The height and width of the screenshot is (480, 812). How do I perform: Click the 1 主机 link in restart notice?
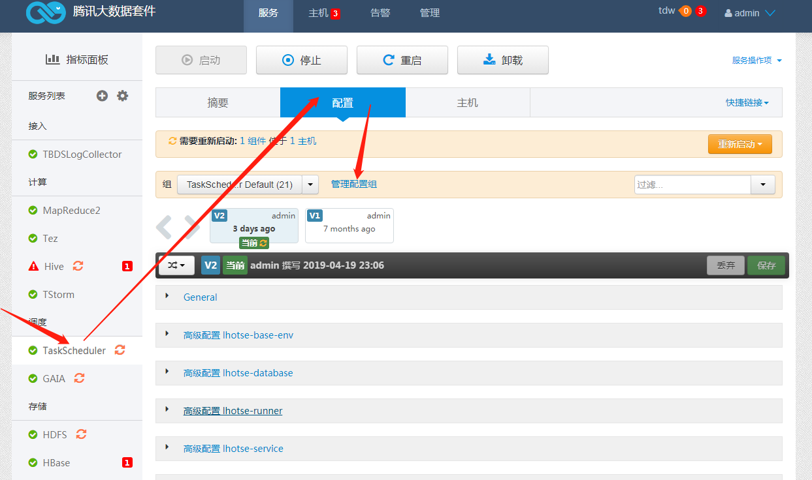[x=303, y=141]
